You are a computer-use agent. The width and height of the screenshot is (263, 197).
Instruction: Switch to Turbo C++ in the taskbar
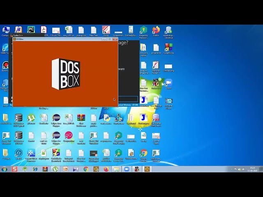click(137, 169)
